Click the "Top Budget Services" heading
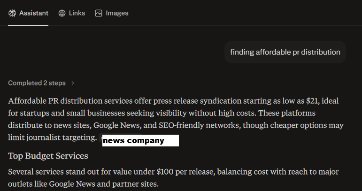The image size is (362, 191). [x=48, y=155]
